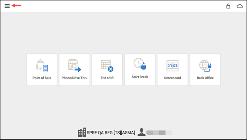Open the Scoreboard tile

(173, 70)
